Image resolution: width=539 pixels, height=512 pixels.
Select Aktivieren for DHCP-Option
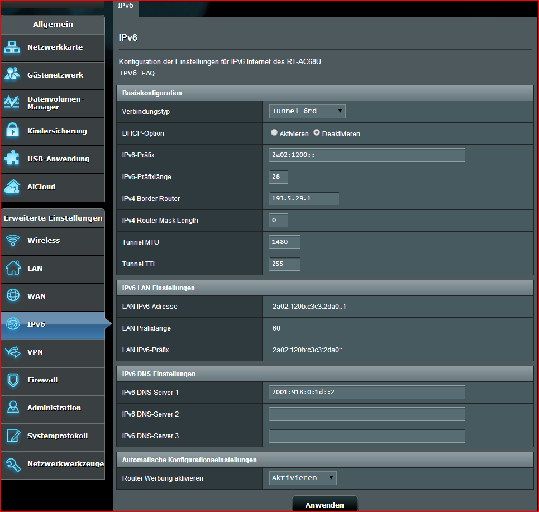274,133
